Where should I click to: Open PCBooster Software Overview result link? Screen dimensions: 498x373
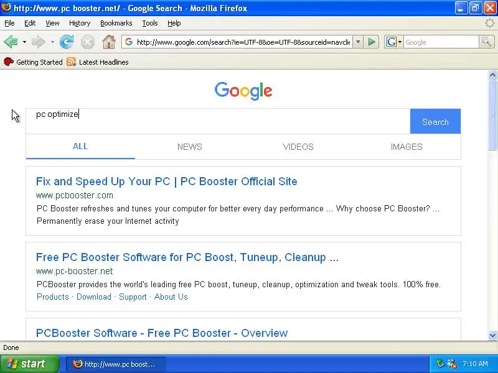coord(162,333)
